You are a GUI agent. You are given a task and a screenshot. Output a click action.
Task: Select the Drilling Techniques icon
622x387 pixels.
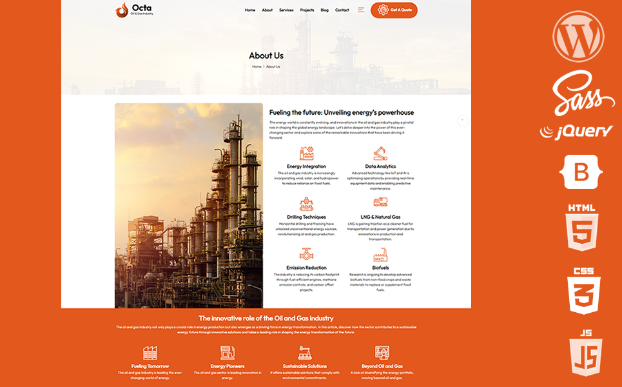pos(306,203)
